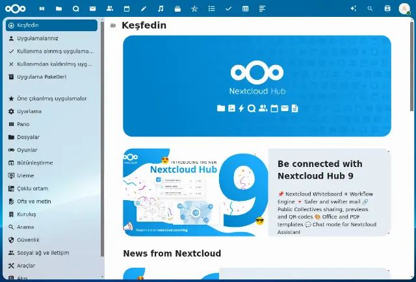This screenshot has height=282, width=416.
Task: Click the main content vertical scrollbar
Action: (x=411, y=66)
